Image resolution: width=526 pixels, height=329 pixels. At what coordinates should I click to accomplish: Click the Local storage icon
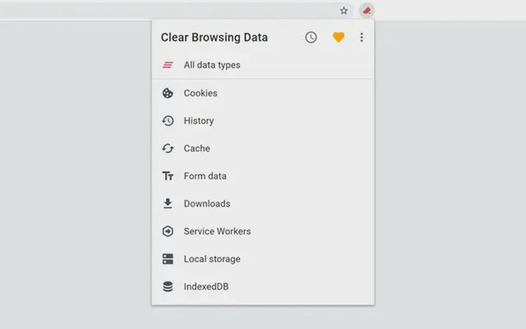click(x=168, y=259)
